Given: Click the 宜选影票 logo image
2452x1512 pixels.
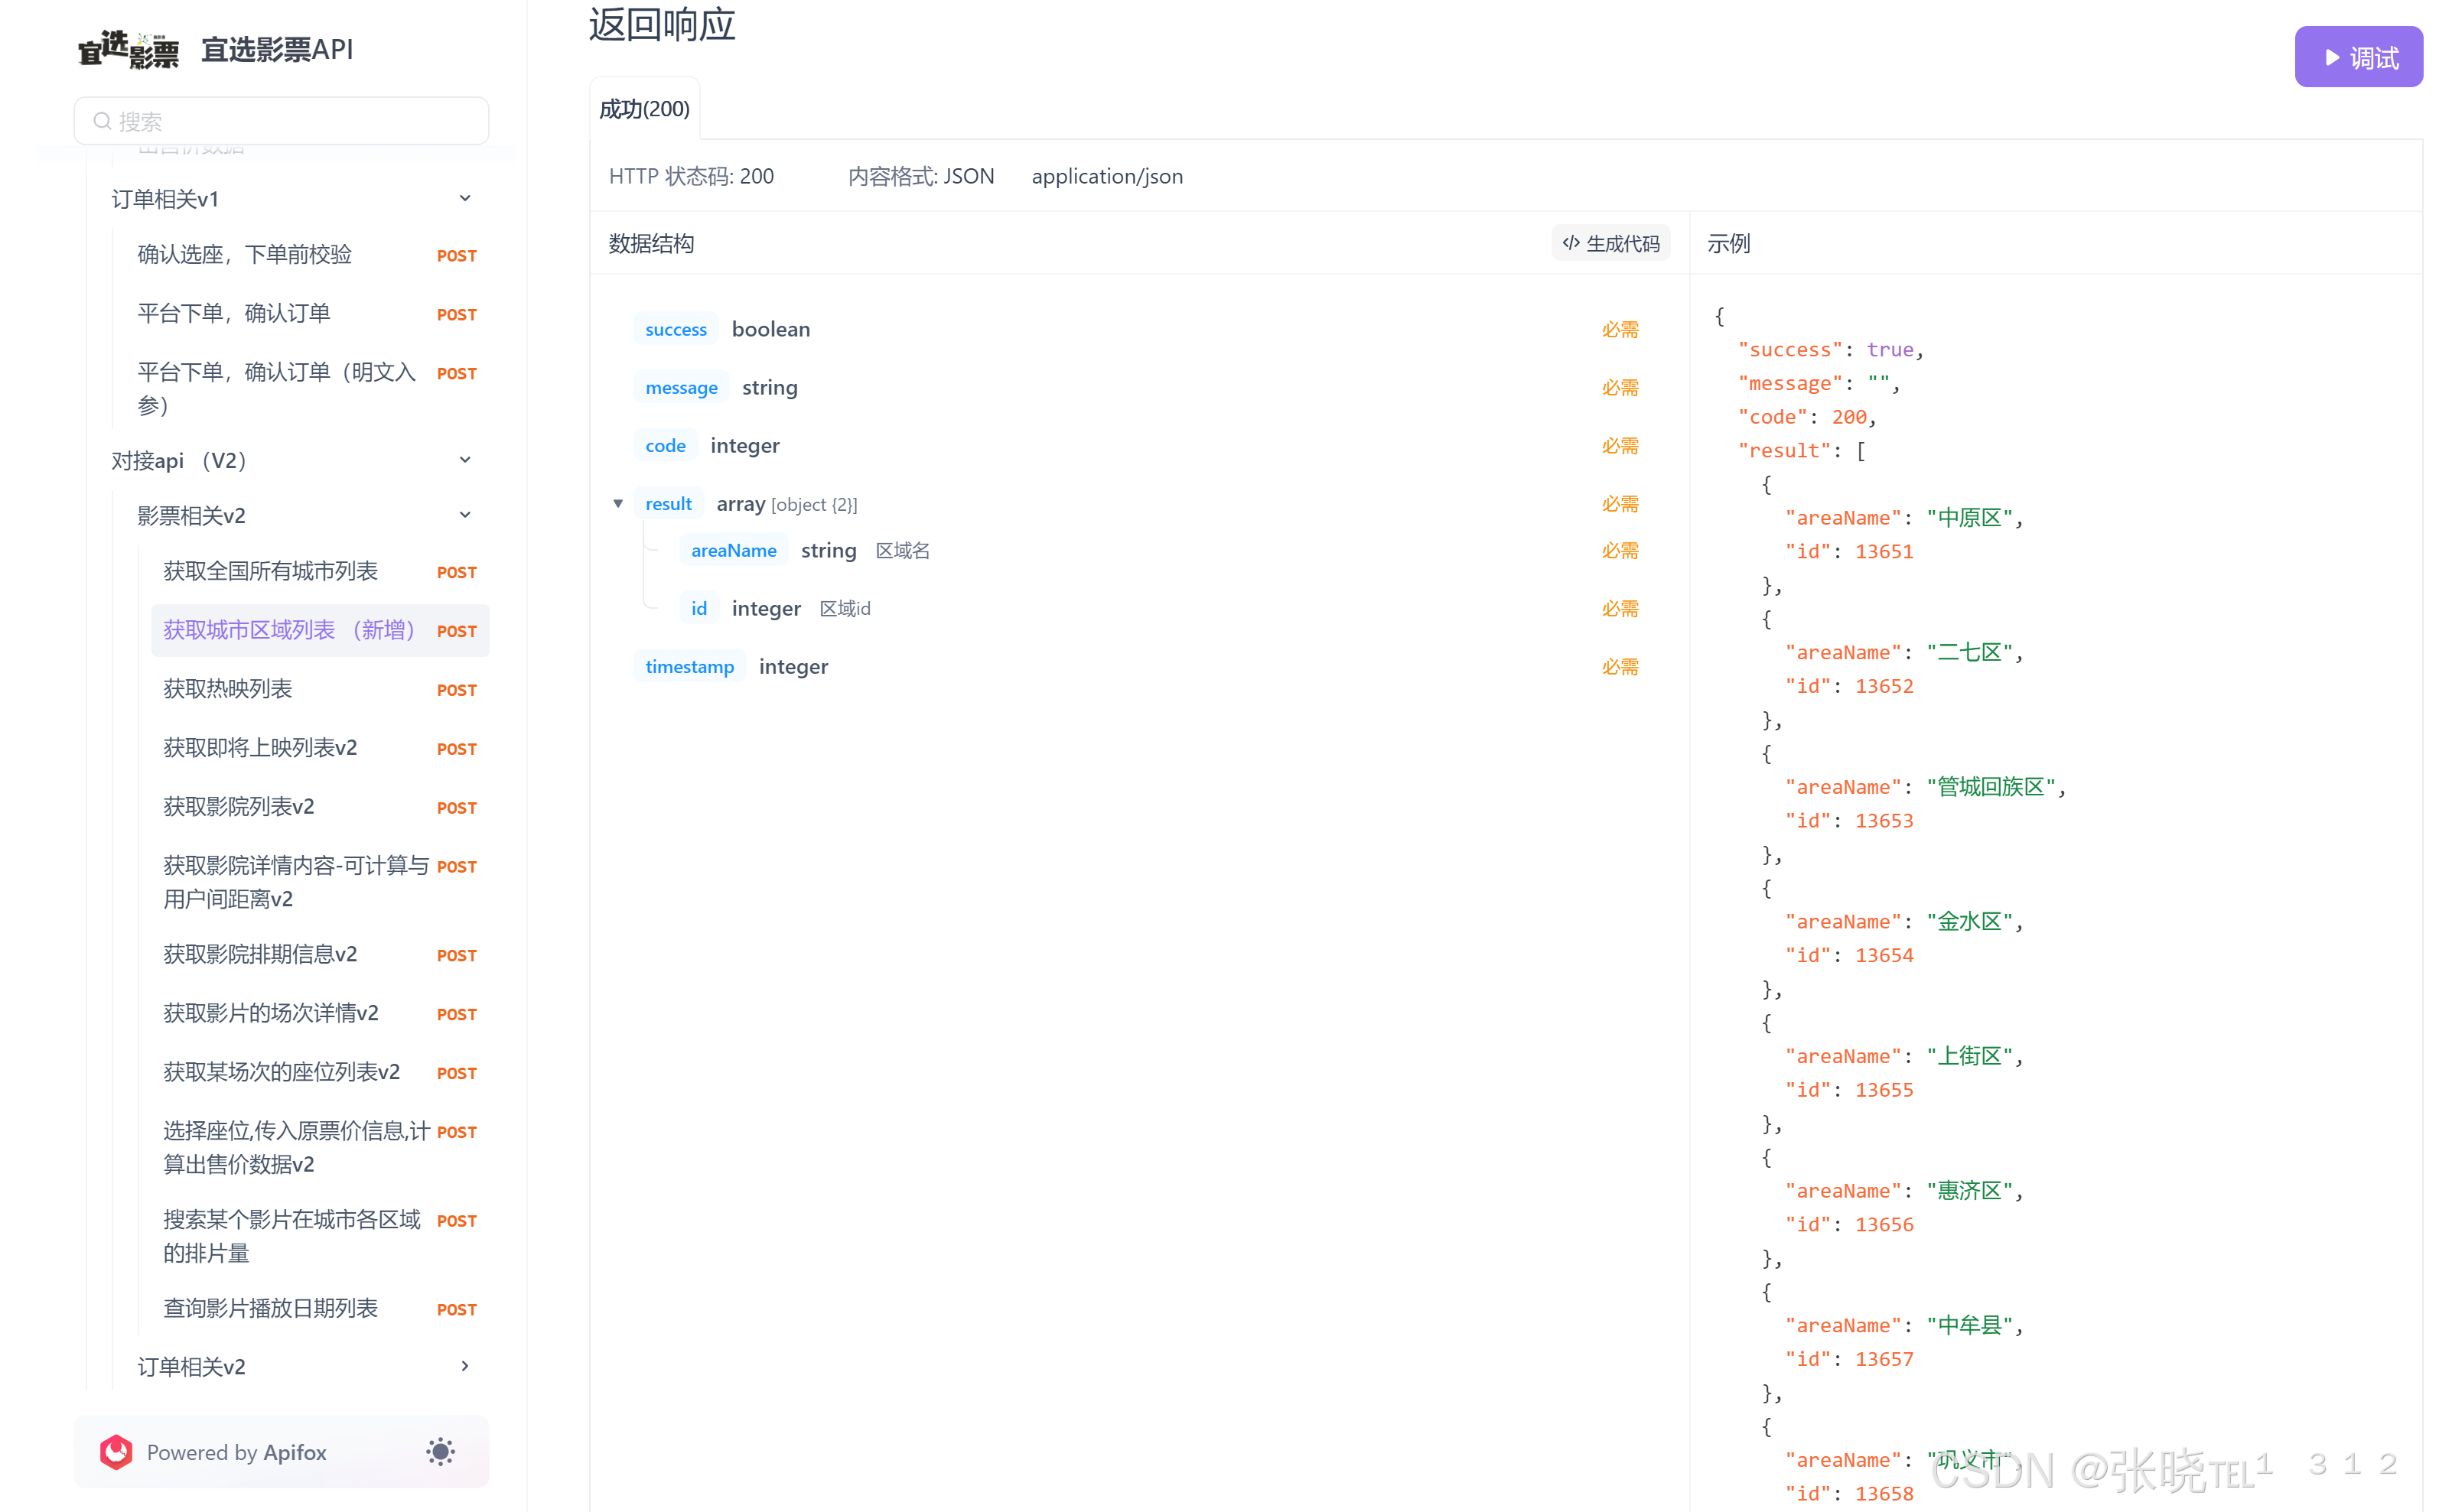Looking at the screenshot, I should pyautogui.click(x=128, y=49).
